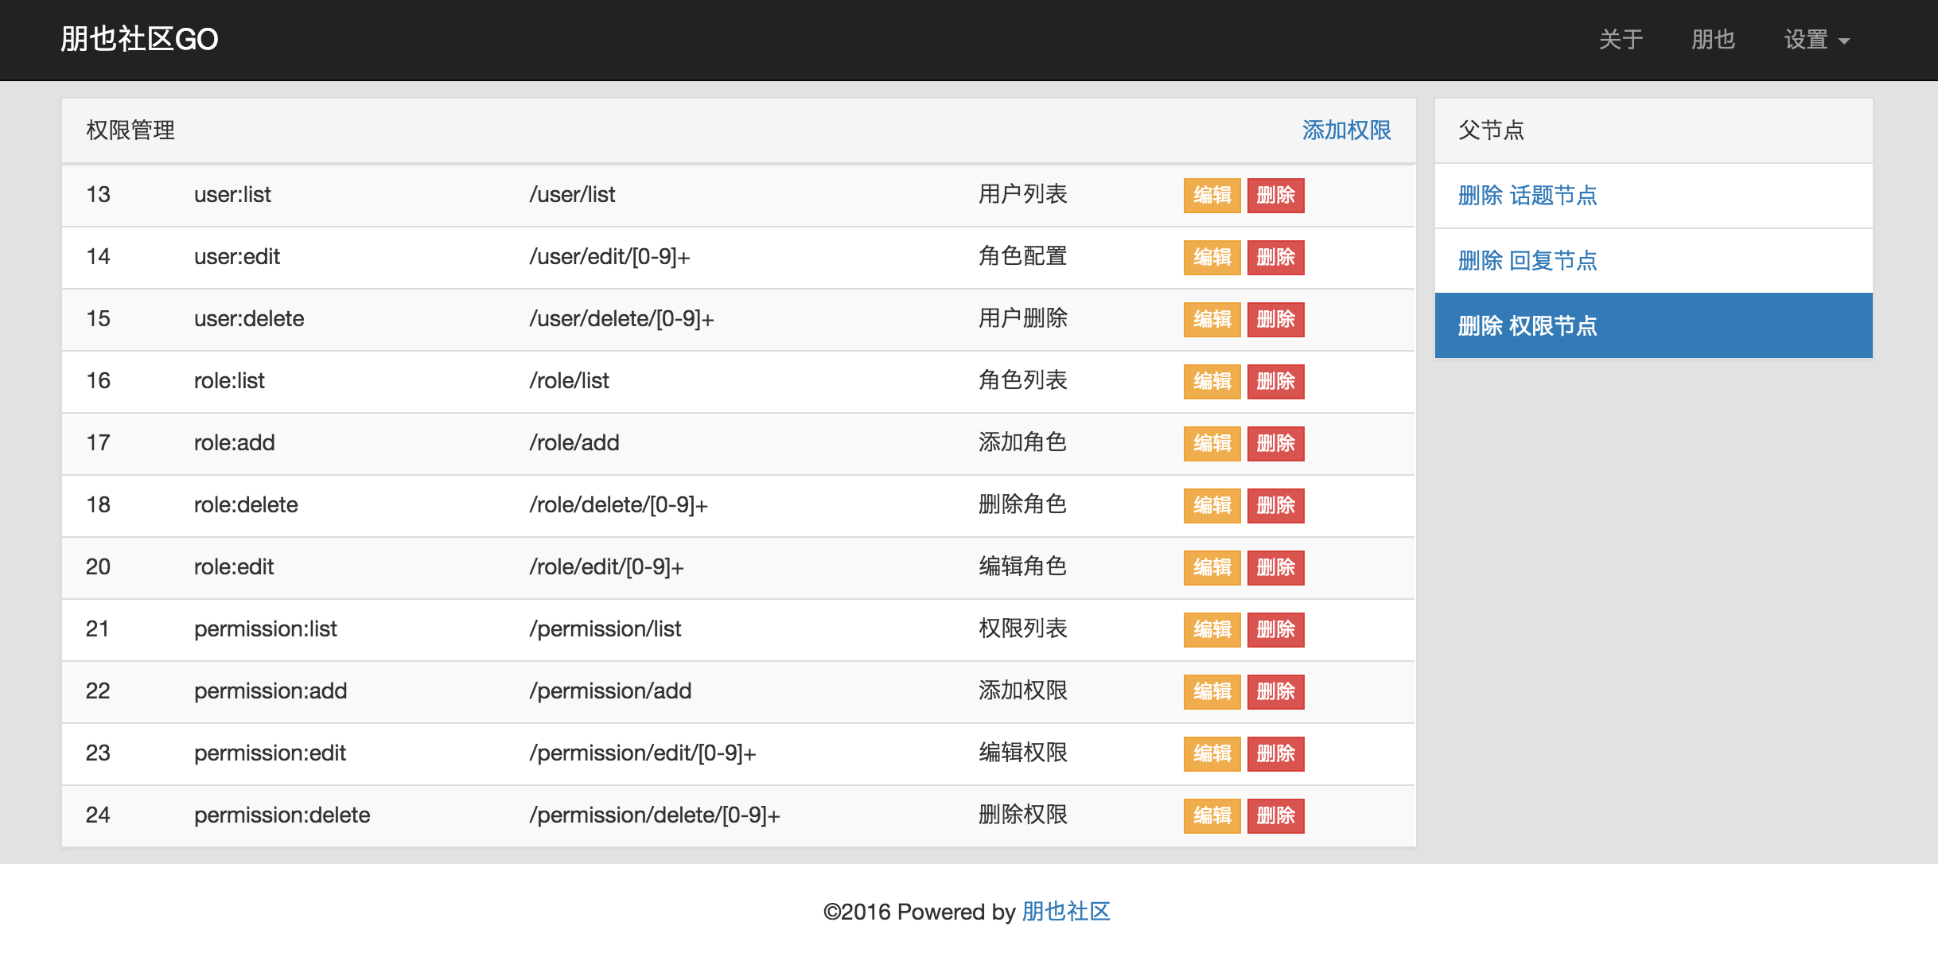Delete the user:list permission

coord(1275,195)
